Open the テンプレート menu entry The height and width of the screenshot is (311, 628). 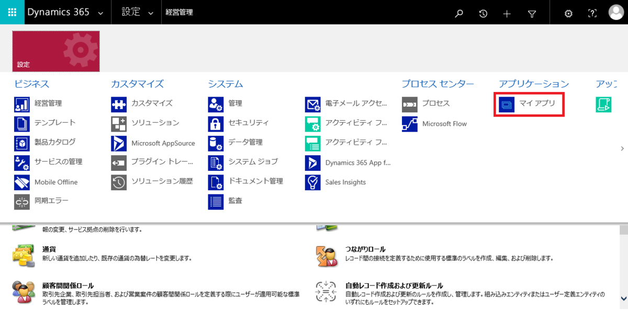click(x=55, y=123)
